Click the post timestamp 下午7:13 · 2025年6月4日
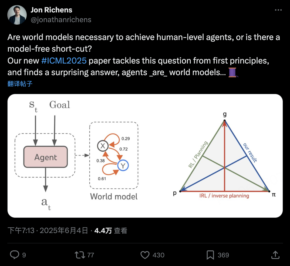 coord(48,231)
